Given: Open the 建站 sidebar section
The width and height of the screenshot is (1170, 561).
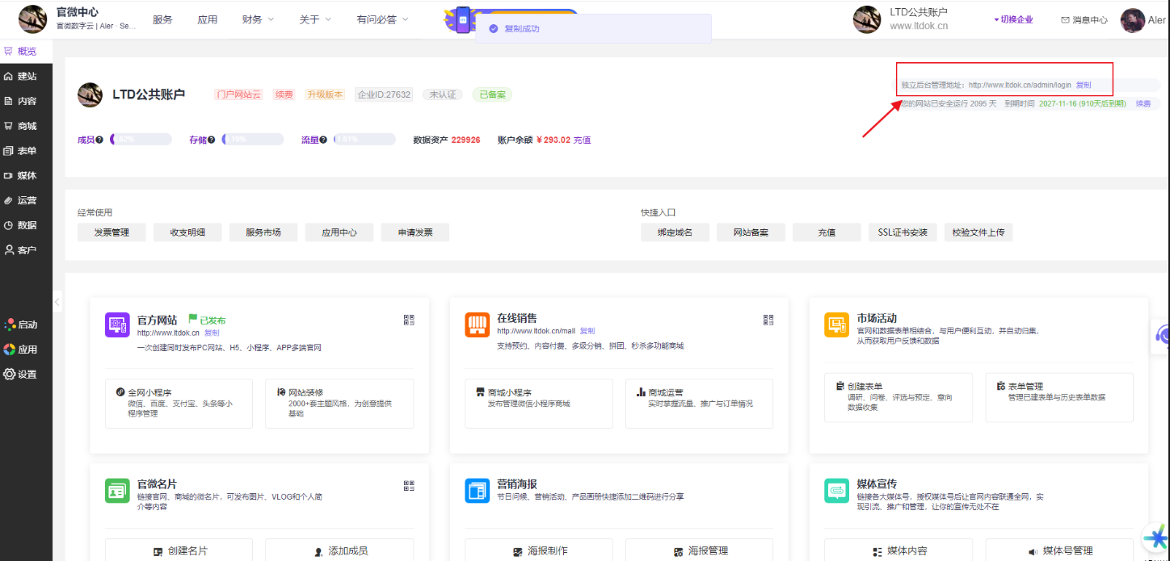Looking at the screenshot, I should 21,76.
